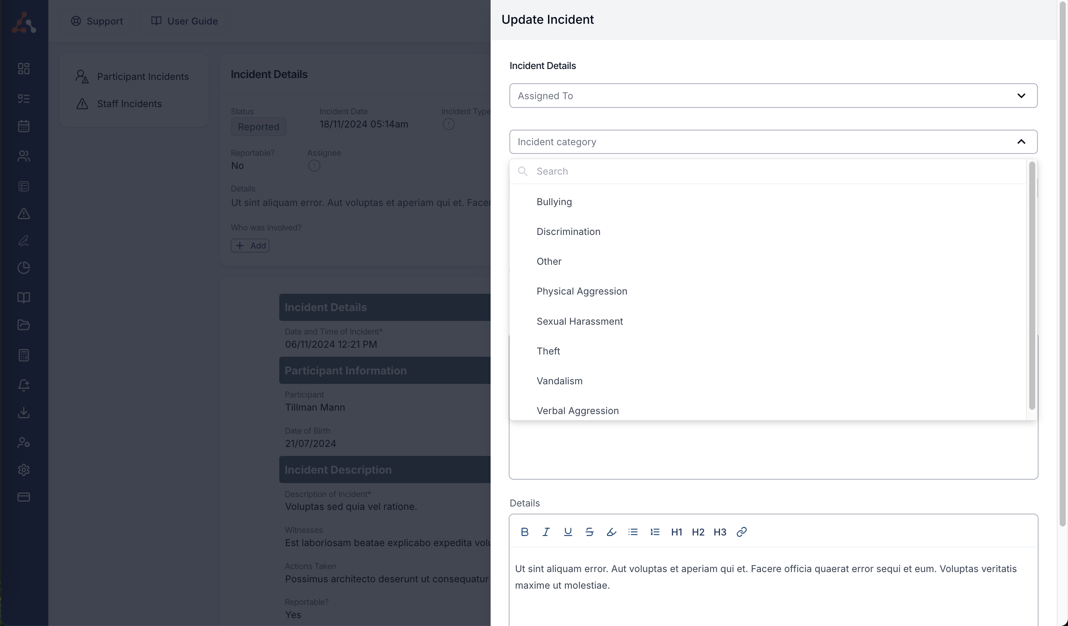This screenshot has width=1068, height=626.
Task: Insert numbered list in Details editor
Action: 655,532
